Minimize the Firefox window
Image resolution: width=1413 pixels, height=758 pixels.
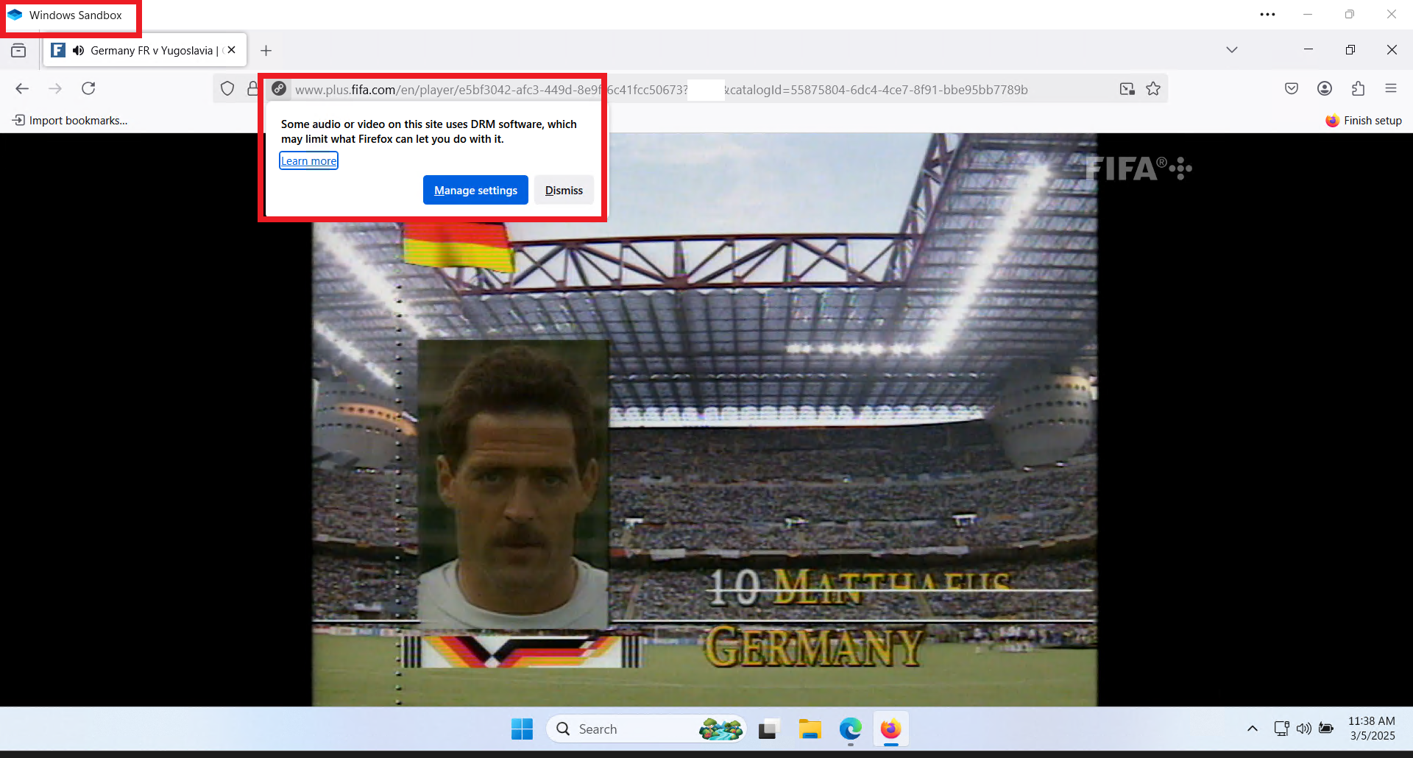click(1308, 50)
